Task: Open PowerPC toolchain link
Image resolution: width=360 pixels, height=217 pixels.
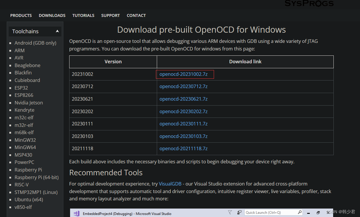Action: (24, 162)
